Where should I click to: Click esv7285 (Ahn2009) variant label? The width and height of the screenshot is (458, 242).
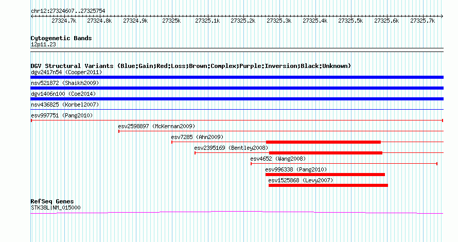coord(197,137)
